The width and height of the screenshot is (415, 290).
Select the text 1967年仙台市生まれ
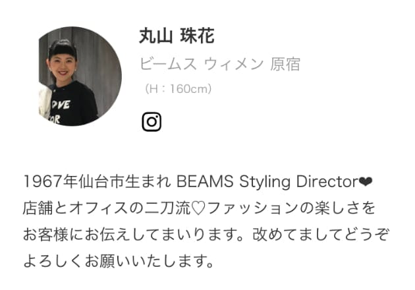pos(97,182)
